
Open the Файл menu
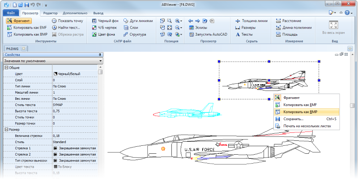pos(11,13)
